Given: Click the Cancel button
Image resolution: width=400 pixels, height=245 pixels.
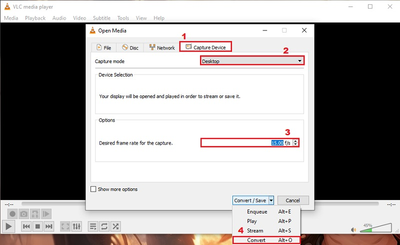Looking at the screenshot, I should coord(293,200).
